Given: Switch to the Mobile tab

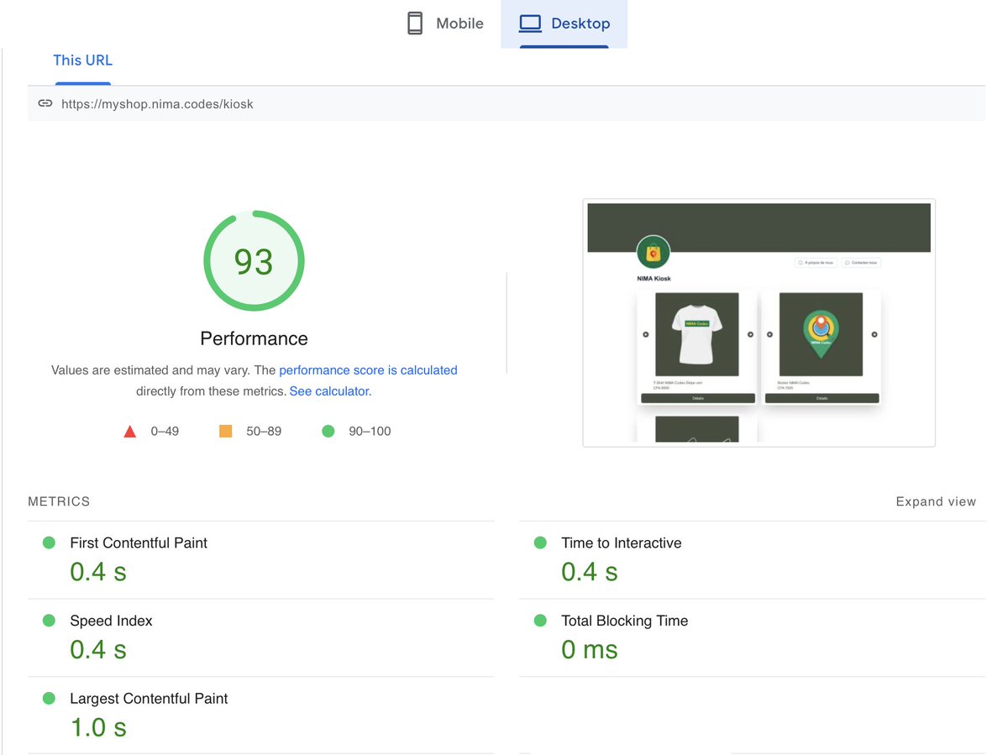Looking at the screenshot, I should point(446,24).
